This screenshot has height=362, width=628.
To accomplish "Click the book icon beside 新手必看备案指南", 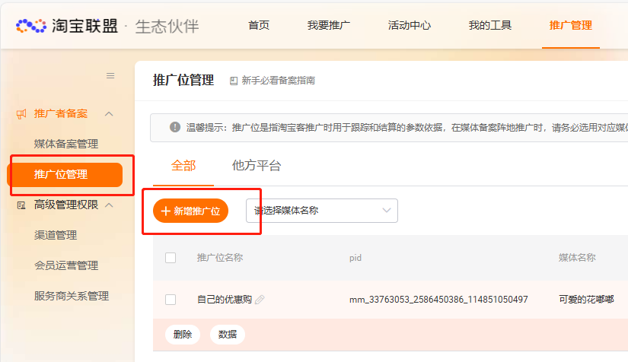I will [233, 81].
